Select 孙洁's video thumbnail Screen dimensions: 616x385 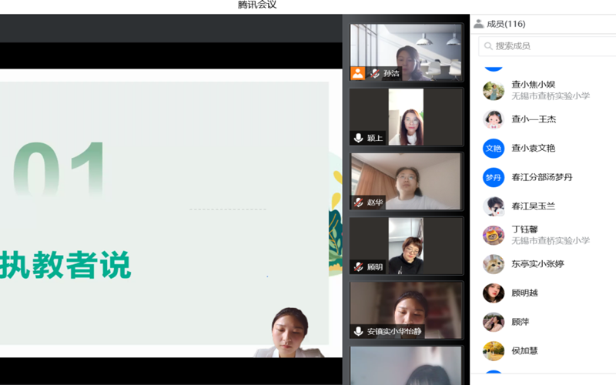tap(407, 52)
